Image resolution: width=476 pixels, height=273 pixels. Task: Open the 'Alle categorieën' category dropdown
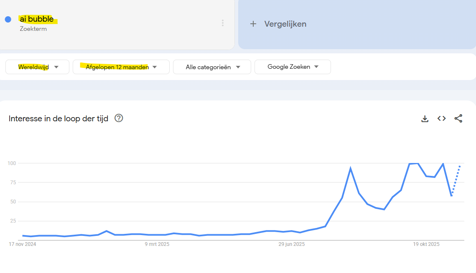211,67
